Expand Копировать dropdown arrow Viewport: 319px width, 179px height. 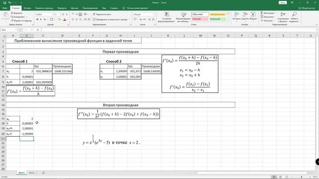tap(26, 17)
